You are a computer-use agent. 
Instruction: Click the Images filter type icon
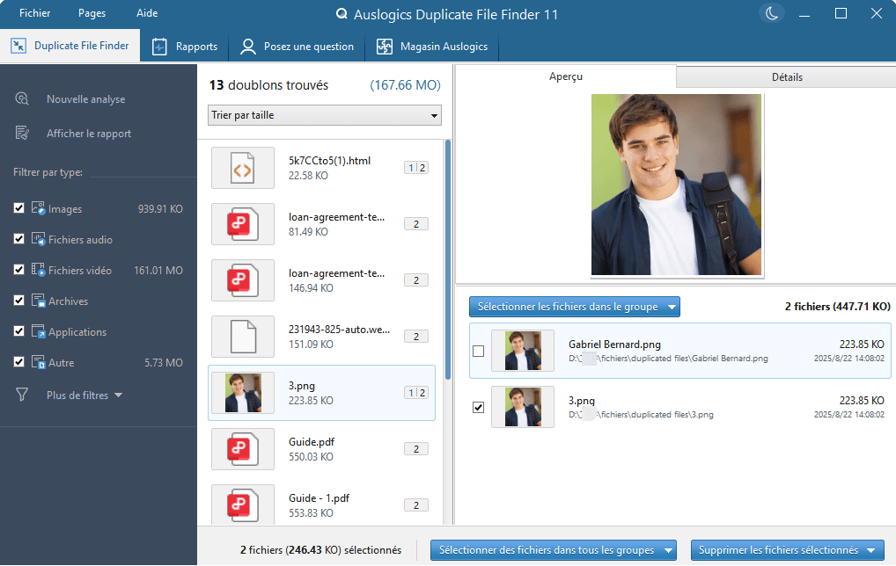(39, 208)
